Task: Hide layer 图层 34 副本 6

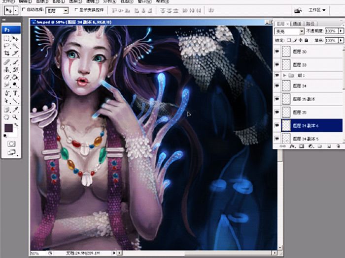Action: coord(277,125)
